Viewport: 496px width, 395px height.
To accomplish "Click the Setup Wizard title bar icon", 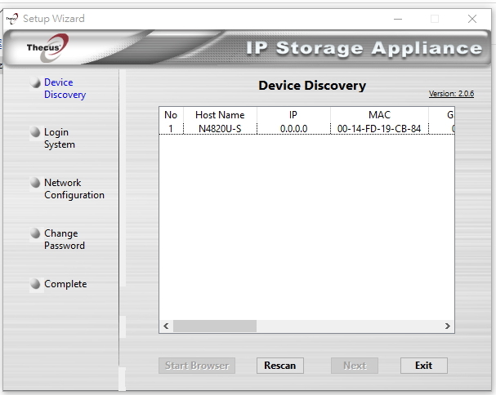I will click(12, 19).
